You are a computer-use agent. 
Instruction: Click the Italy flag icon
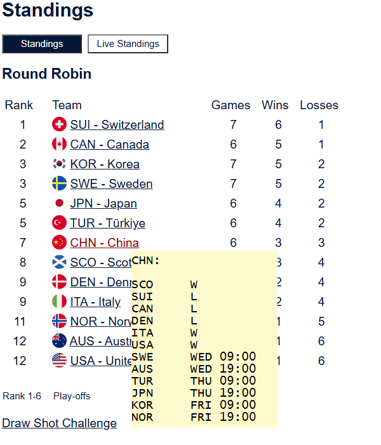(59, 302)
